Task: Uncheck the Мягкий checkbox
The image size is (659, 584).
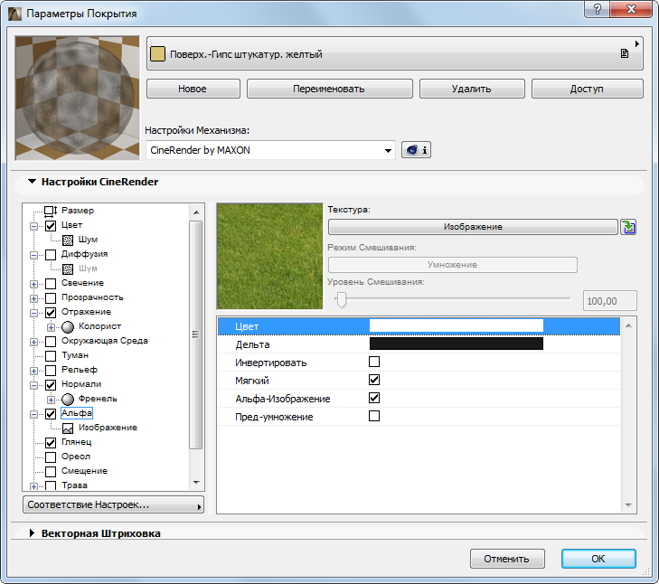Action: coord(374,380)
